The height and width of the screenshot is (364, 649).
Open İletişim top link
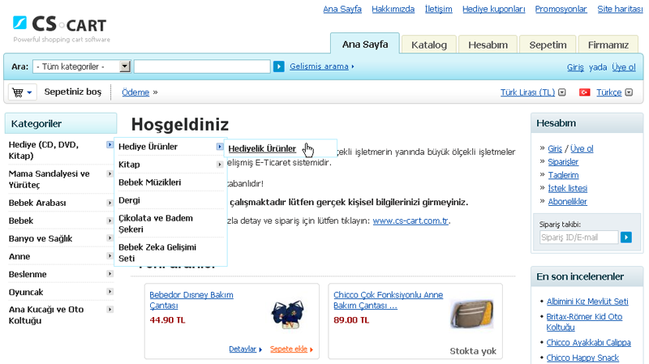(438, 9)
